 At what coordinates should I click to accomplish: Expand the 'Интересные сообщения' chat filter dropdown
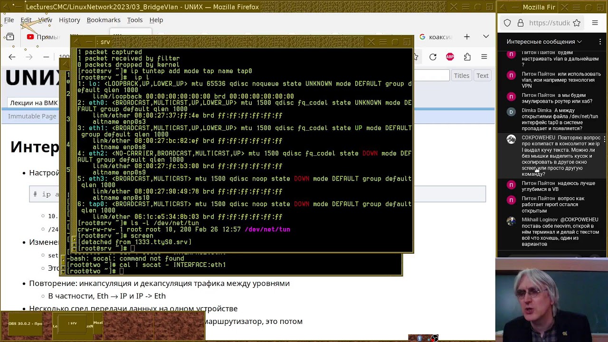tap(544, 42)
